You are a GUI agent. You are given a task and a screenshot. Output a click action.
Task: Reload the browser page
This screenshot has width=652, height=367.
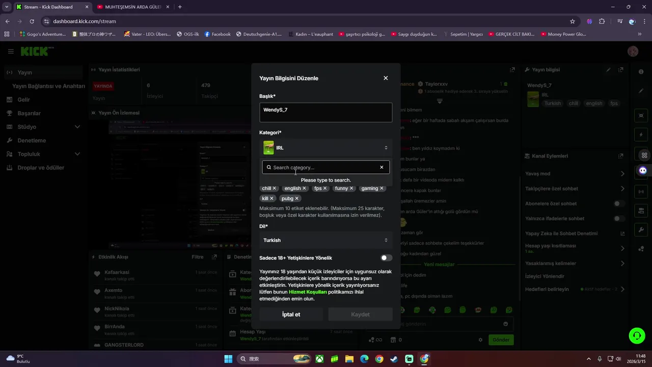point(32,21)
